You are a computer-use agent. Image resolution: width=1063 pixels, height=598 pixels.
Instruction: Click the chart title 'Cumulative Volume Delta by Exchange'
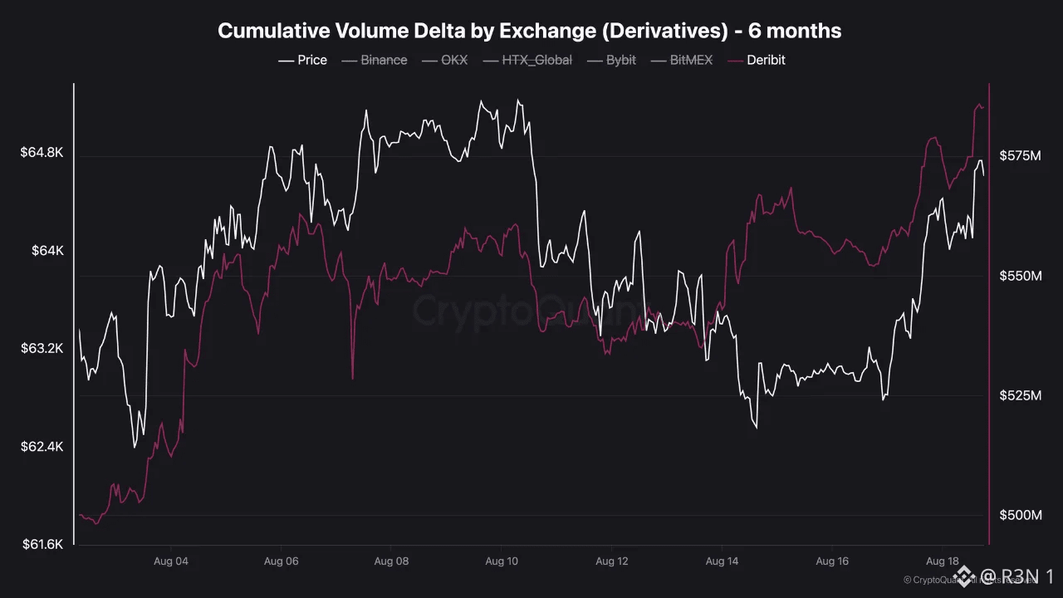[529, 31]
